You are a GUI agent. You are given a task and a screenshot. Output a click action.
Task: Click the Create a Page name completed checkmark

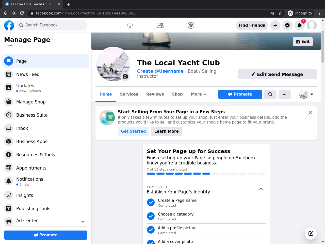pyautogui.click(x=151, y=202)
